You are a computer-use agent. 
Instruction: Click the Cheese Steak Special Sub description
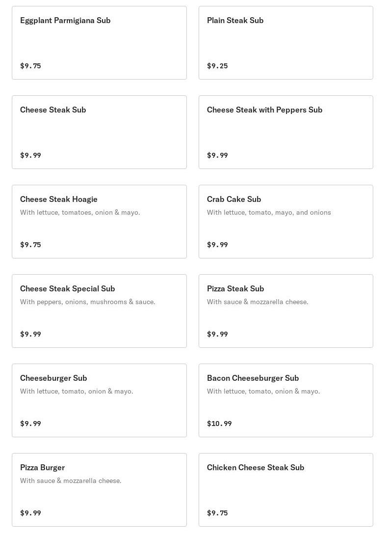87,302
